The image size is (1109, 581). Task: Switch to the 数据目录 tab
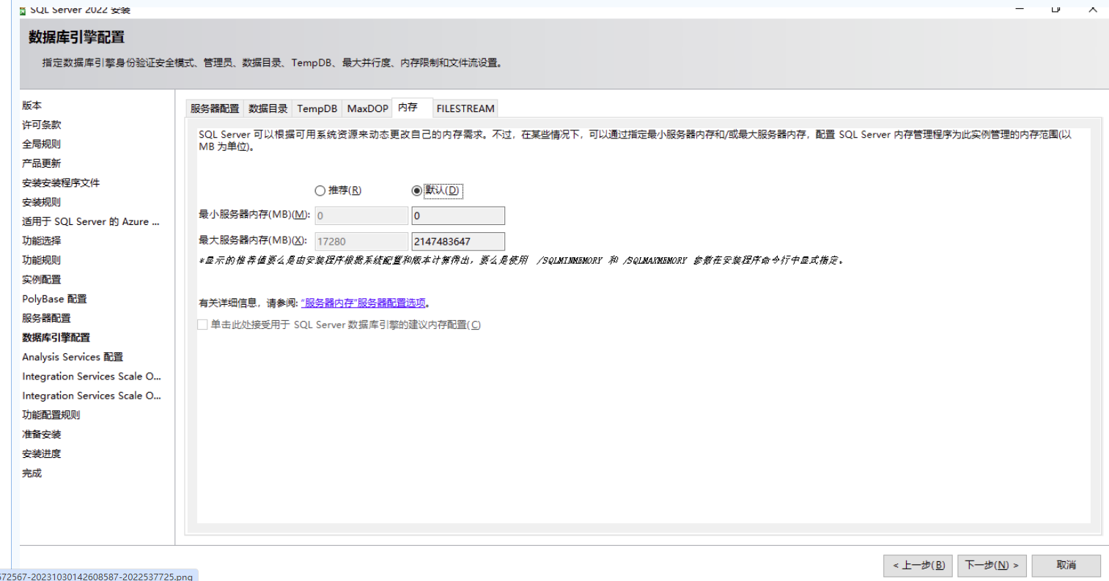268,108
